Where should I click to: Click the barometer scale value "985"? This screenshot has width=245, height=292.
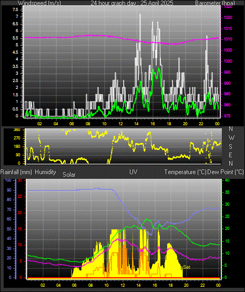[x=227, y=94]
